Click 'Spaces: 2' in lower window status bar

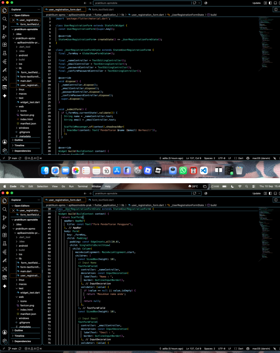click(210, 349)
